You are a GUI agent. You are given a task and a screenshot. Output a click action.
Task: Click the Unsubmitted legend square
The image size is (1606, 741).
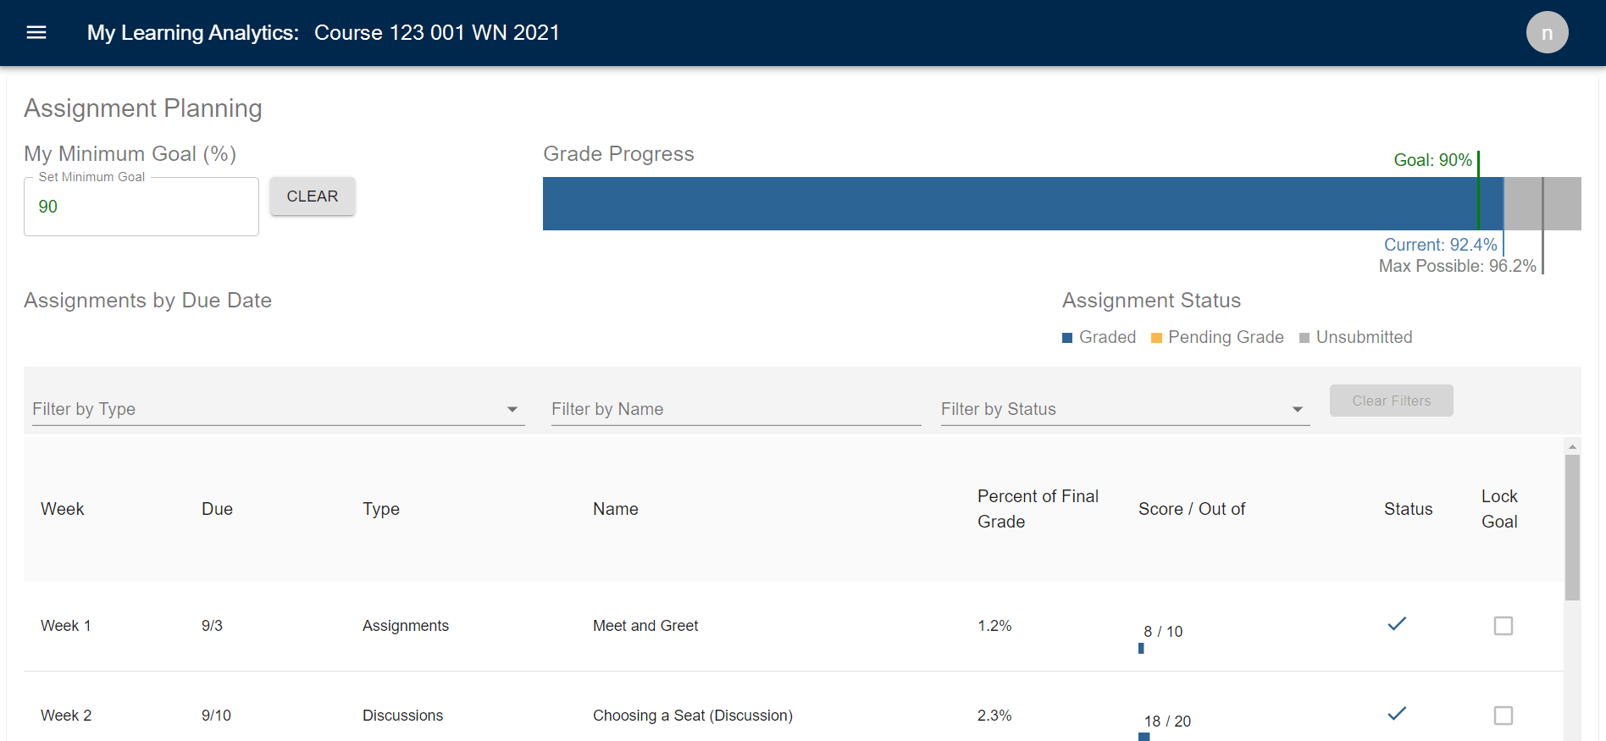1304,338
